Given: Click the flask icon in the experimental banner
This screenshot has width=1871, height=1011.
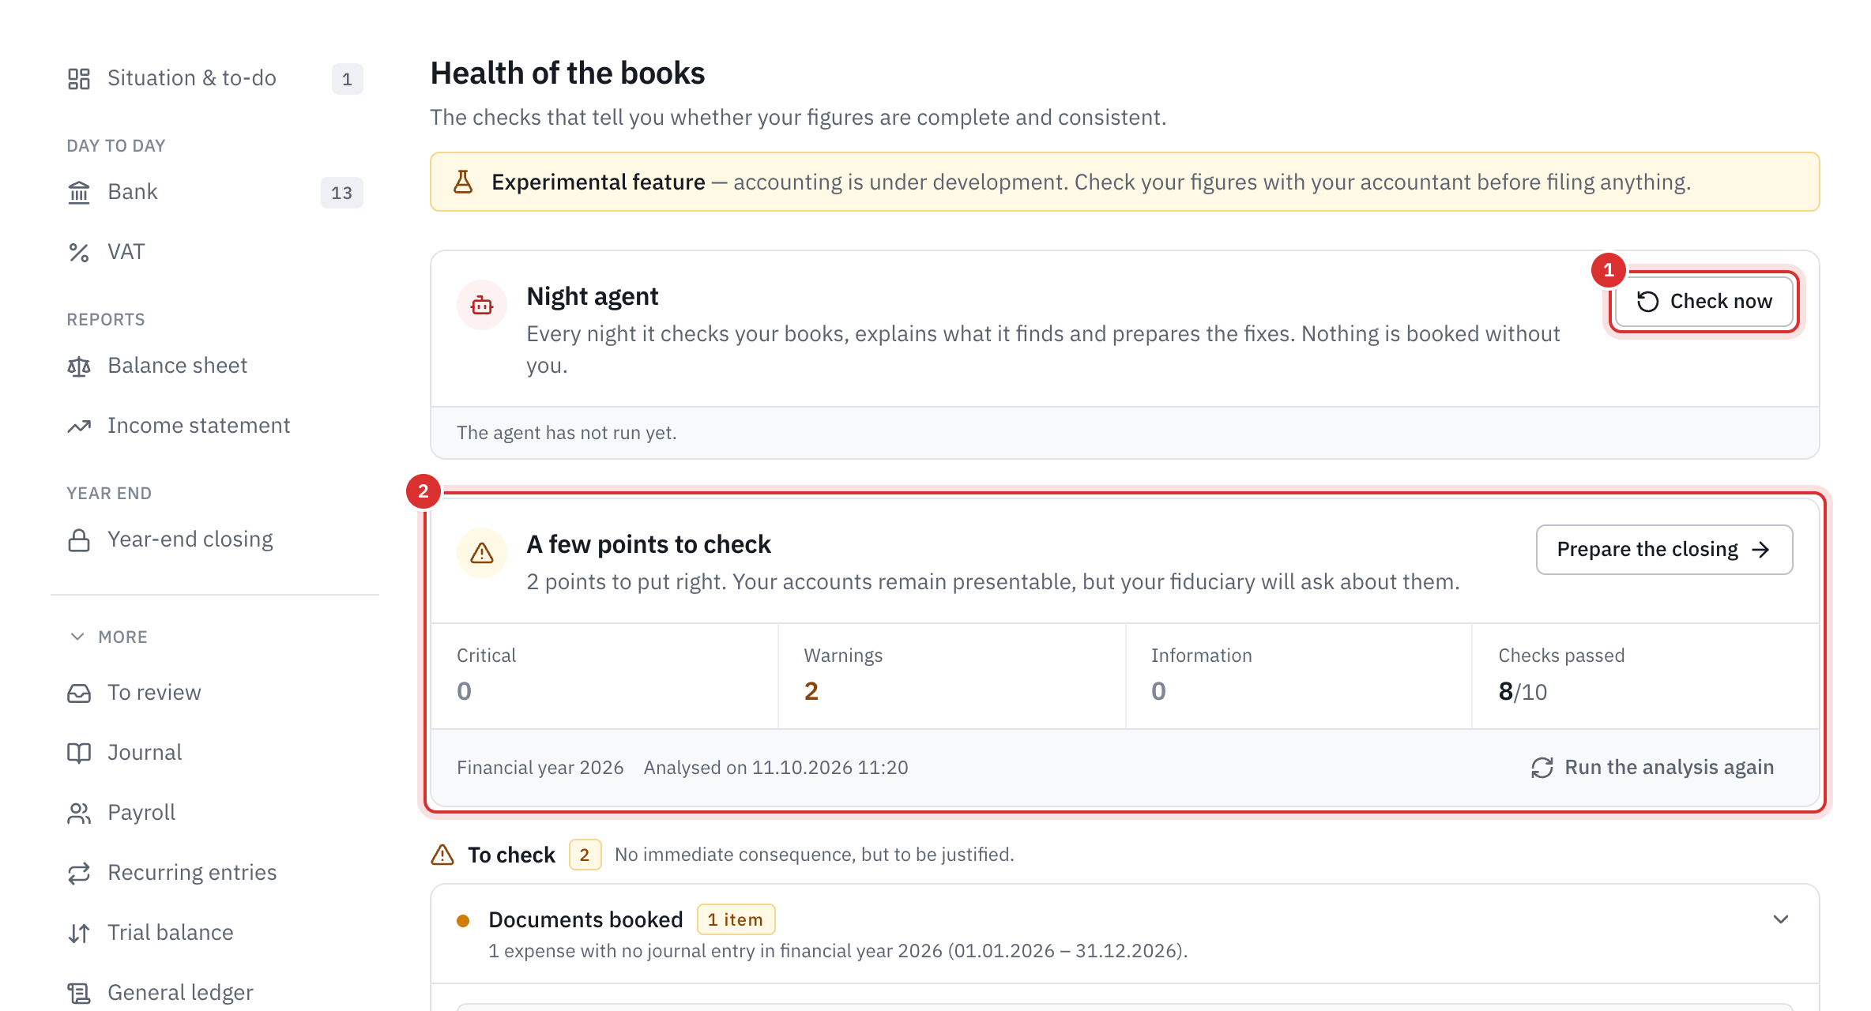Looking at the screenshot, I should point(463,182).
